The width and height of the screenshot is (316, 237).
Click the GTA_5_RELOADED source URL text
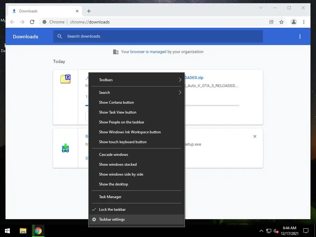click(212, 86)
